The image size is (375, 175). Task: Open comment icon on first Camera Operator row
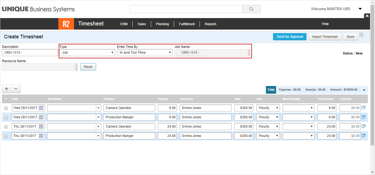(363, 108)
